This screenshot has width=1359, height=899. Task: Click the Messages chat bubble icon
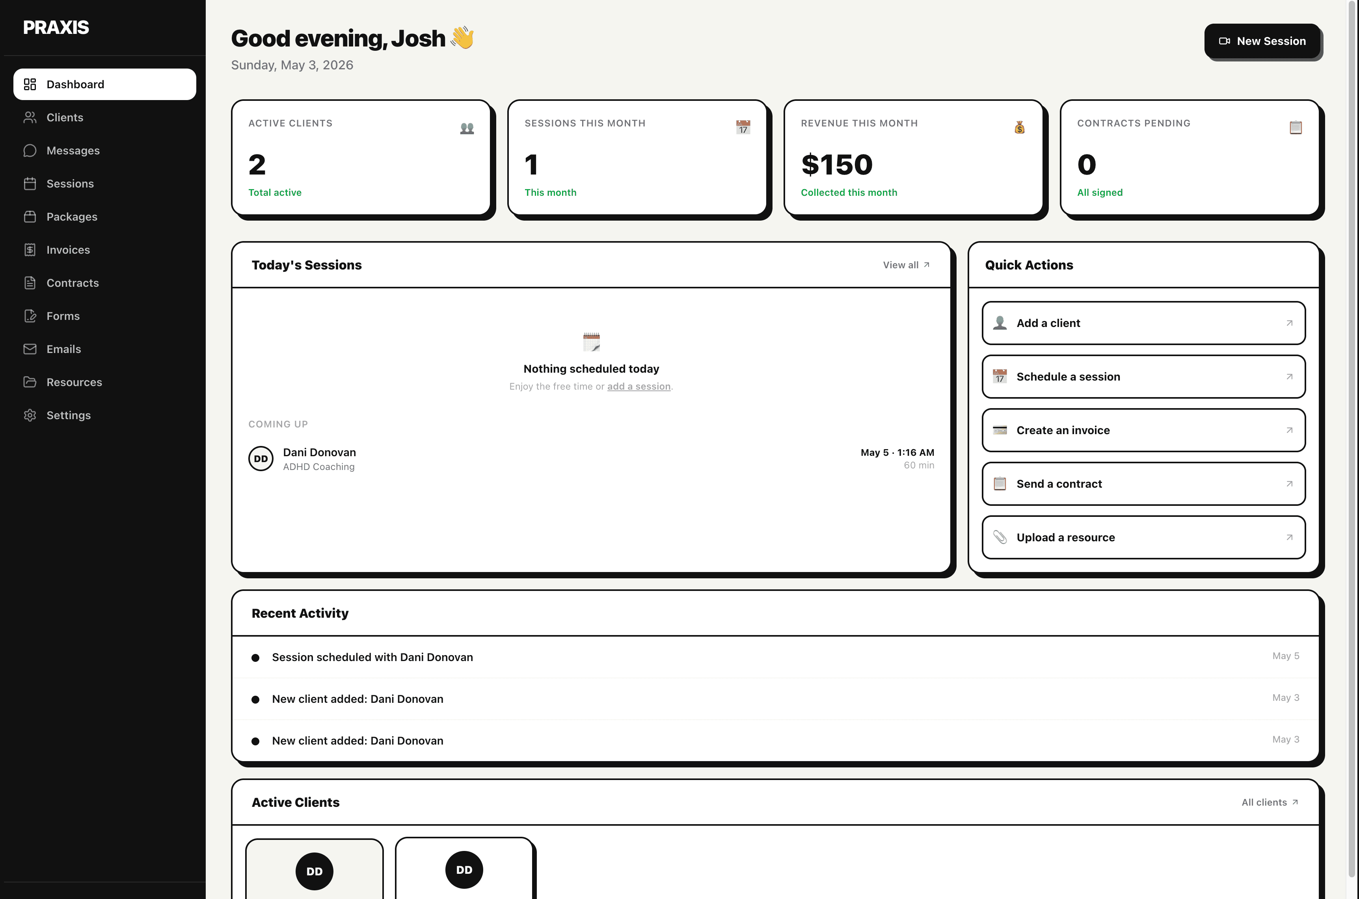pos(30,151)
